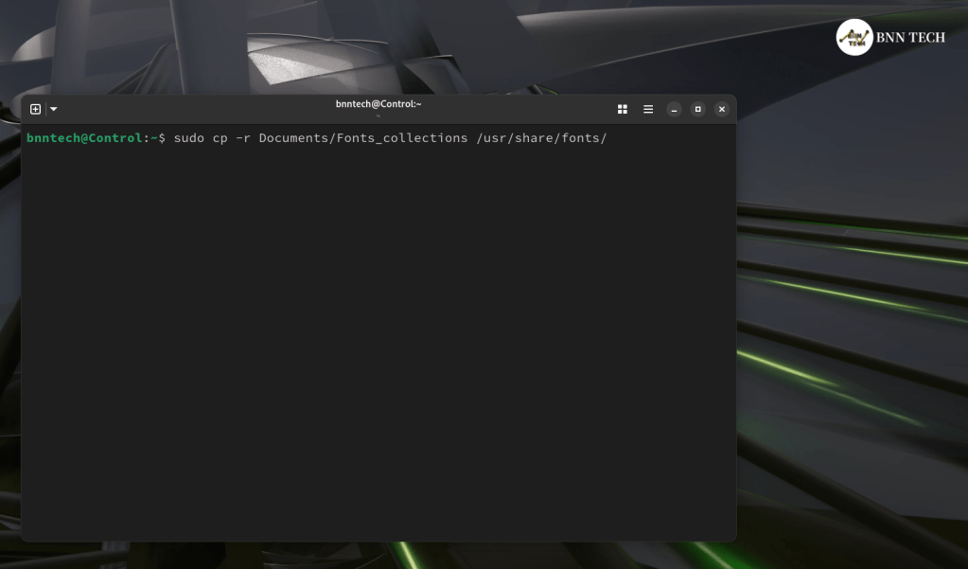Click the -r flag in the command
This screenshot has height=569, width=968.
pos(243,138)
